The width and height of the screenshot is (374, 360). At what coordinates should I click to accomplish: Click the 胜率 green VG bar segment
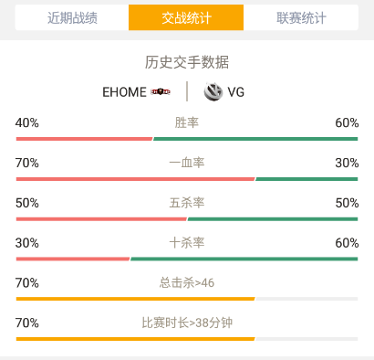[255, 139]
